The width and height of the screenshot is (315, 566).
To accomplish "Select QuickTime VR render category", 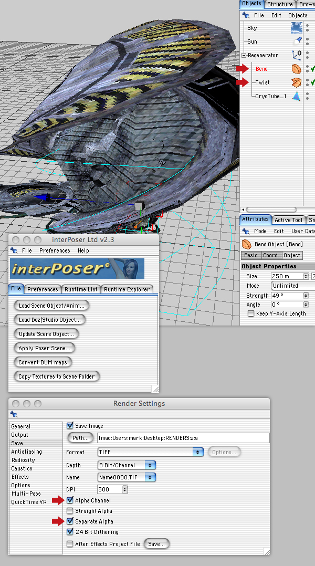I will coord(28,502).
